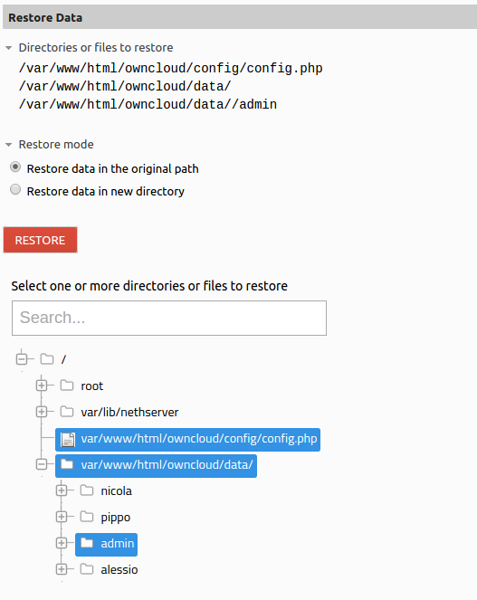Collapse the Restore mode section
477x600 pixels.
coord(8,145)
